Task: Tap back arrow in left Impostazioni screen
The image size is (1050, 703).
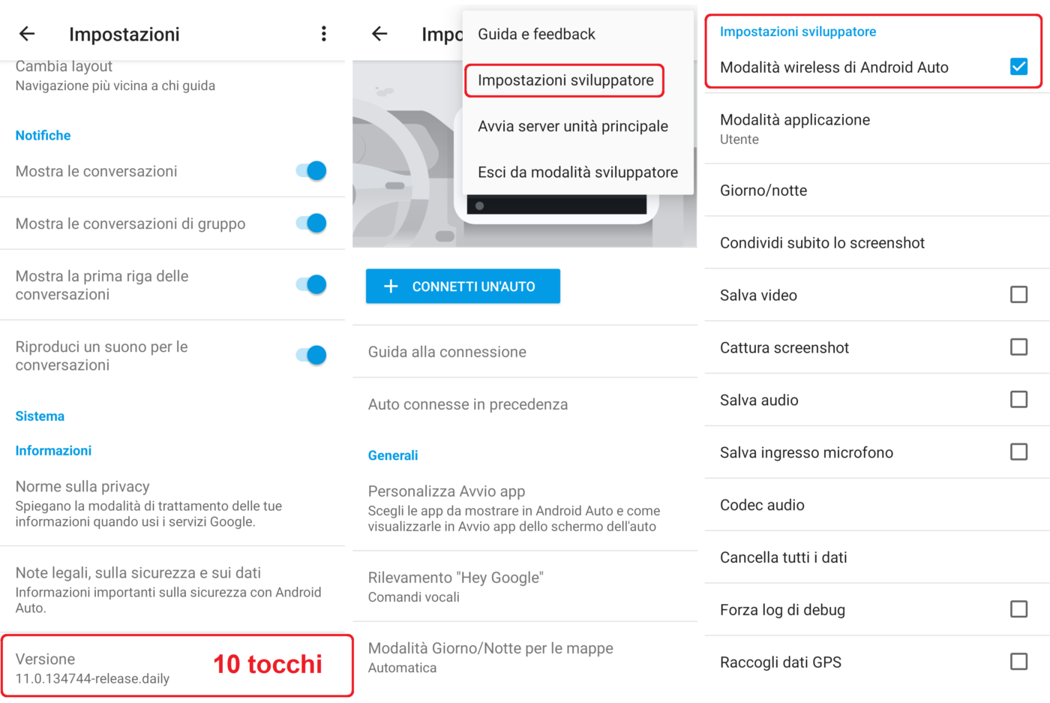Action: [x=27, y=34]
